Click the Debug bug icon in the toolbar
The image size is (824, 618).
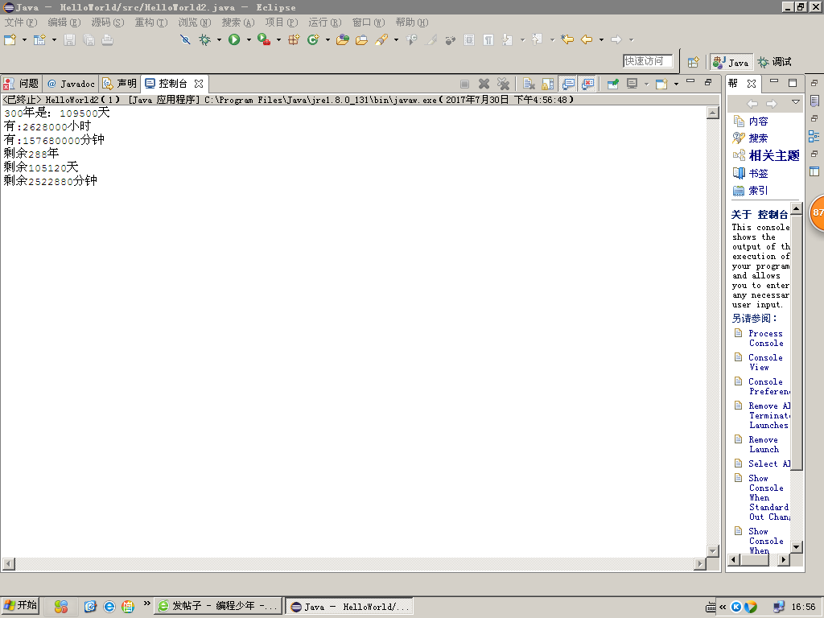pyautogui.click(x=205, y=39)
